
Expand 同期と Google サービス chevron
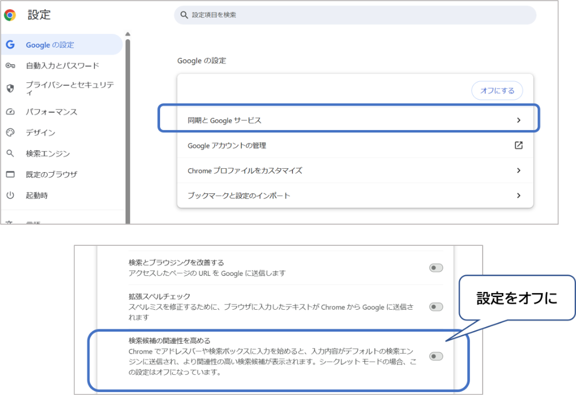click(518, 120)
